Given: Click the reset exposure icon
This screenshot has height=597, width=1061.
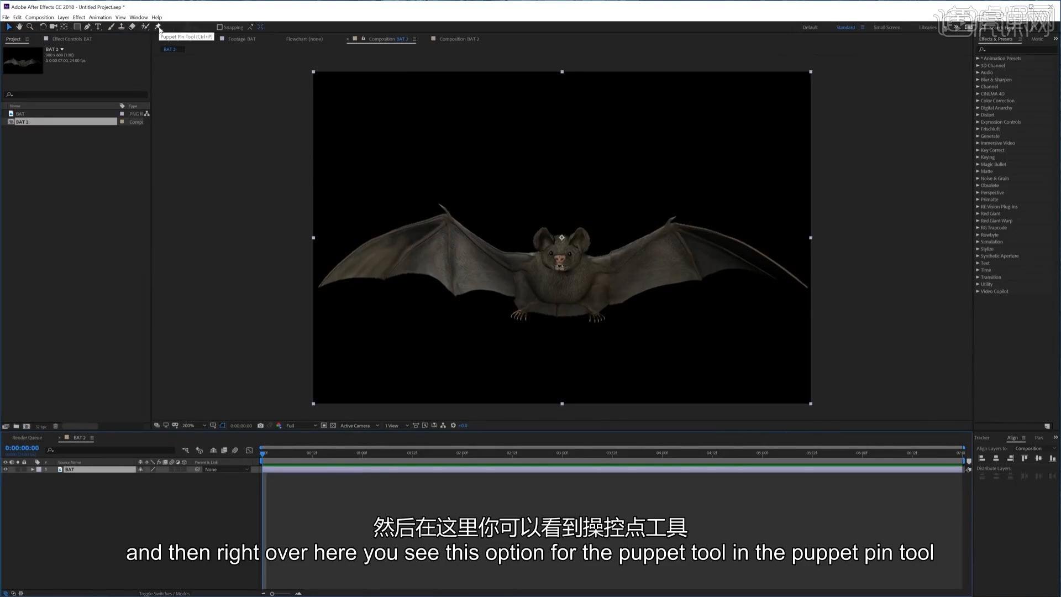Looking at the screenshot, I should coord(453,426).
